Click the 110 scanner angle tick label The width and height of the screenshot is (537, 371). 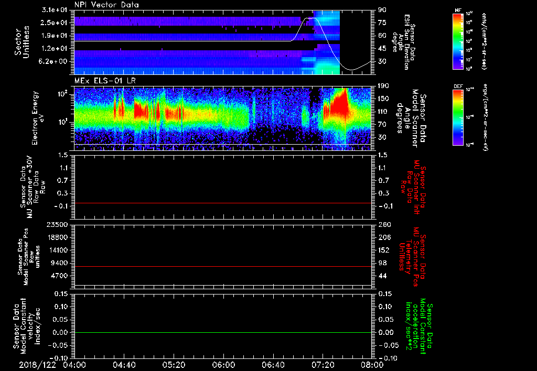tap(383, 112)
